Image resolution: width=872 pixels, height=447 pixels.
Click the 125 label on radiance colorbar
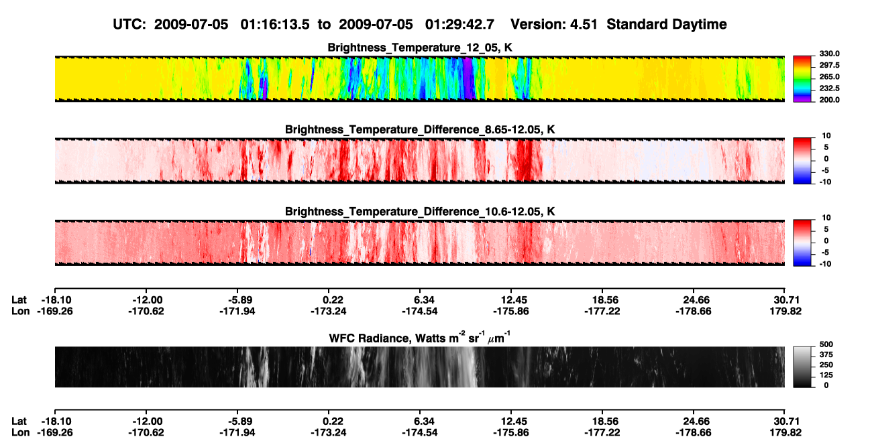826,375
